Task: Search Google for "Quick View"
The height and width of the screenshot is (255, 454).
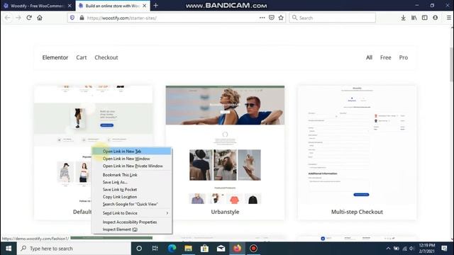Action: (132, 204)
